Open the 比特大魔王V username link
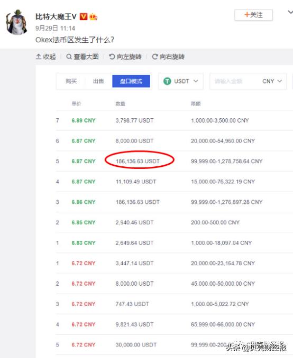Screen dimensions: 293x358 pos(56,17)
